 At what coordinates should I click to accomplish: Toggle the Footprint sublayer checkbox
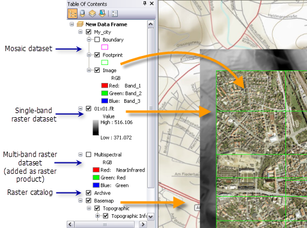click(97, 55)
